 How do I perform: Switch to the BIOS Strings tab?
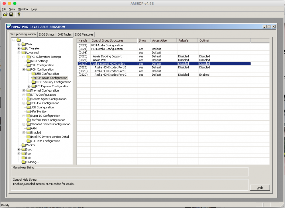point(46,34)
